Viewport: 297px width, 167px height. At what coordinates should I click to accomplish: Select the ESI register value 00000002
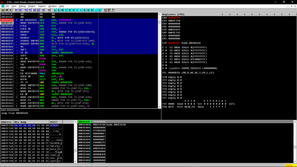click(x=174, y=36)
